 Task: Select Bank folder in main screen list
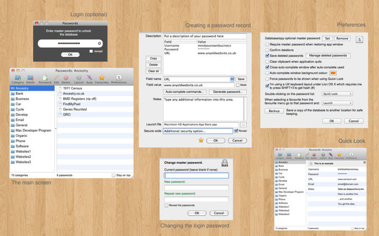coord(32,93)
